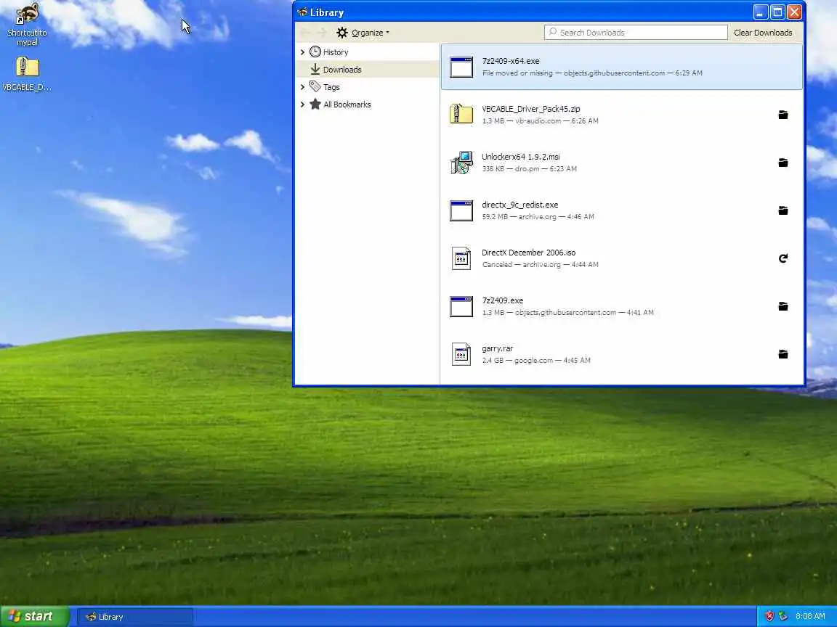Expand the History tree node
The image size is (837, 627).
(303, 52)
